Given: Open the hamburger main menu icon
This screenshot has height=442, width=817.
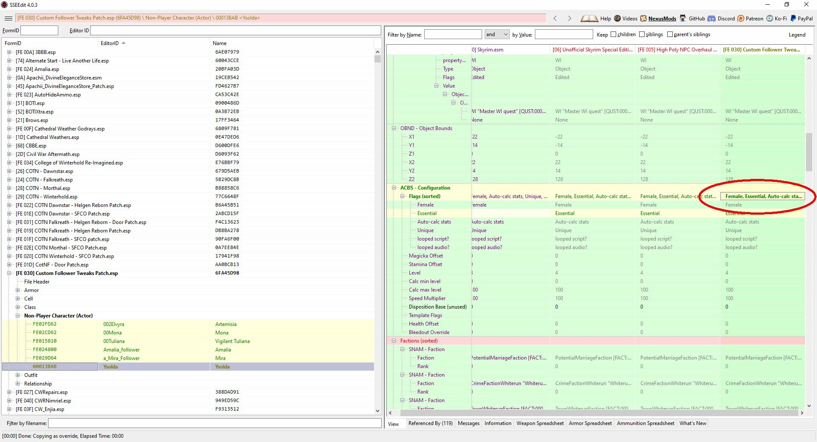Looking at the screenshot, I should point(8,18).
